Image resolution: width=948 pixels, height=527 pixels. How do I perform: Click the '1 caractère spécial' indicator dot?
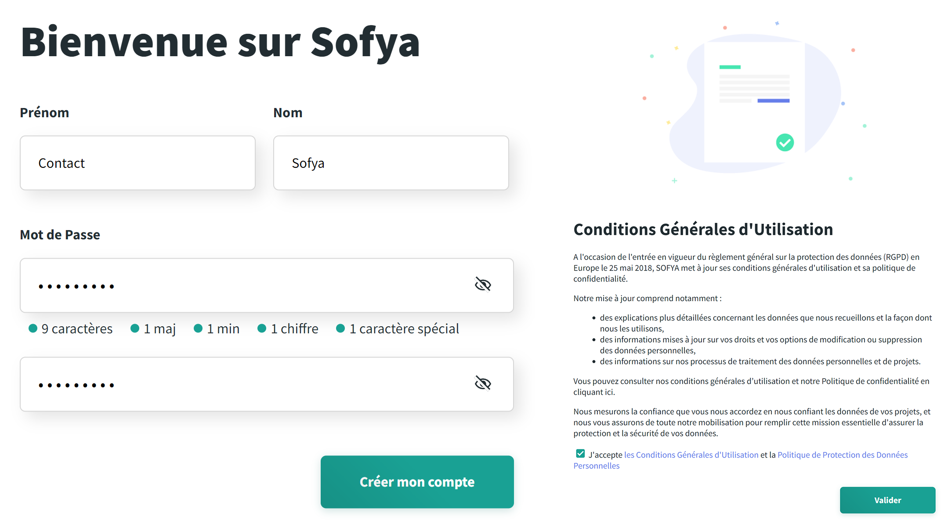(340, 328)
